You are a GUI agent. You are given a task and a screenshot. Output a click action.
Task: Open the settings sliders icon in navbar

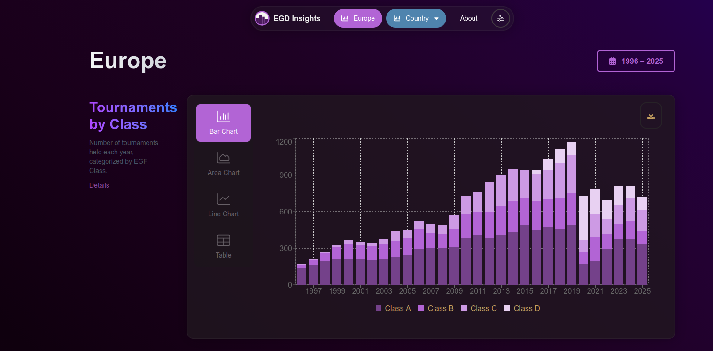[x=500, y=18]
